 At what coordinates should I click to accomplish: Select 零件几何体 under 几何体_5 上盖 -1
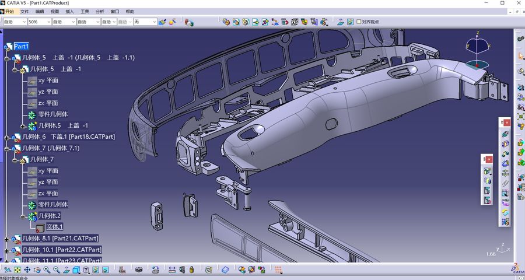tap(53, 114)
